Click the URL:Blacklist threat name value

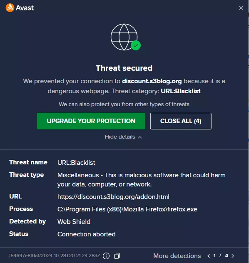[x=76, y=163]
